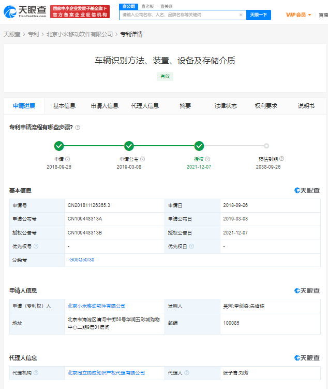Click the company name search input field

(x=178, y=15)
